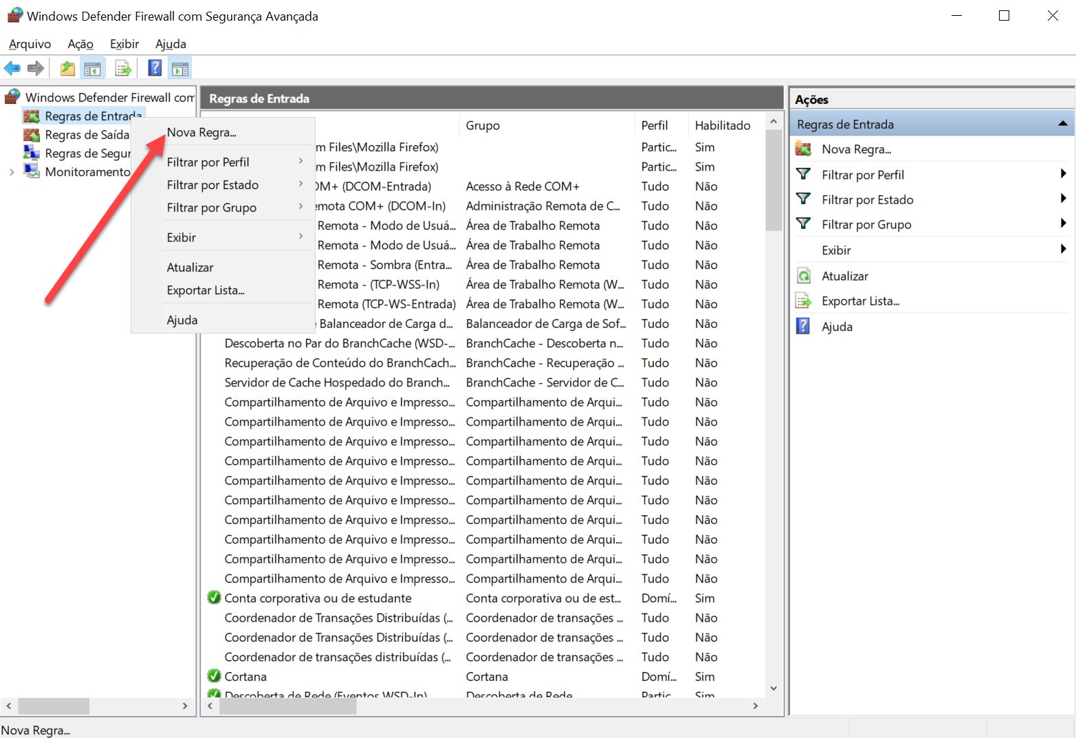This screenshot has height=738, width=1076.
Task: Click the Atualizar refresh icon in Ações pane
Action: (803, 276)
